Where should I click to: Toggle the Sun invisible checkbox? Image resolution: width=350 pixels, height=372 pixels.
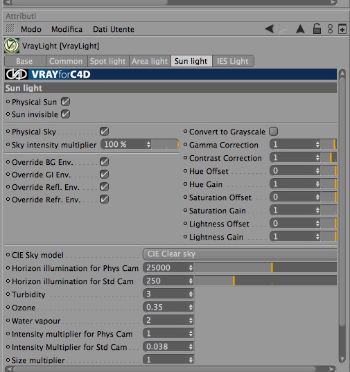tap(65, 114)
